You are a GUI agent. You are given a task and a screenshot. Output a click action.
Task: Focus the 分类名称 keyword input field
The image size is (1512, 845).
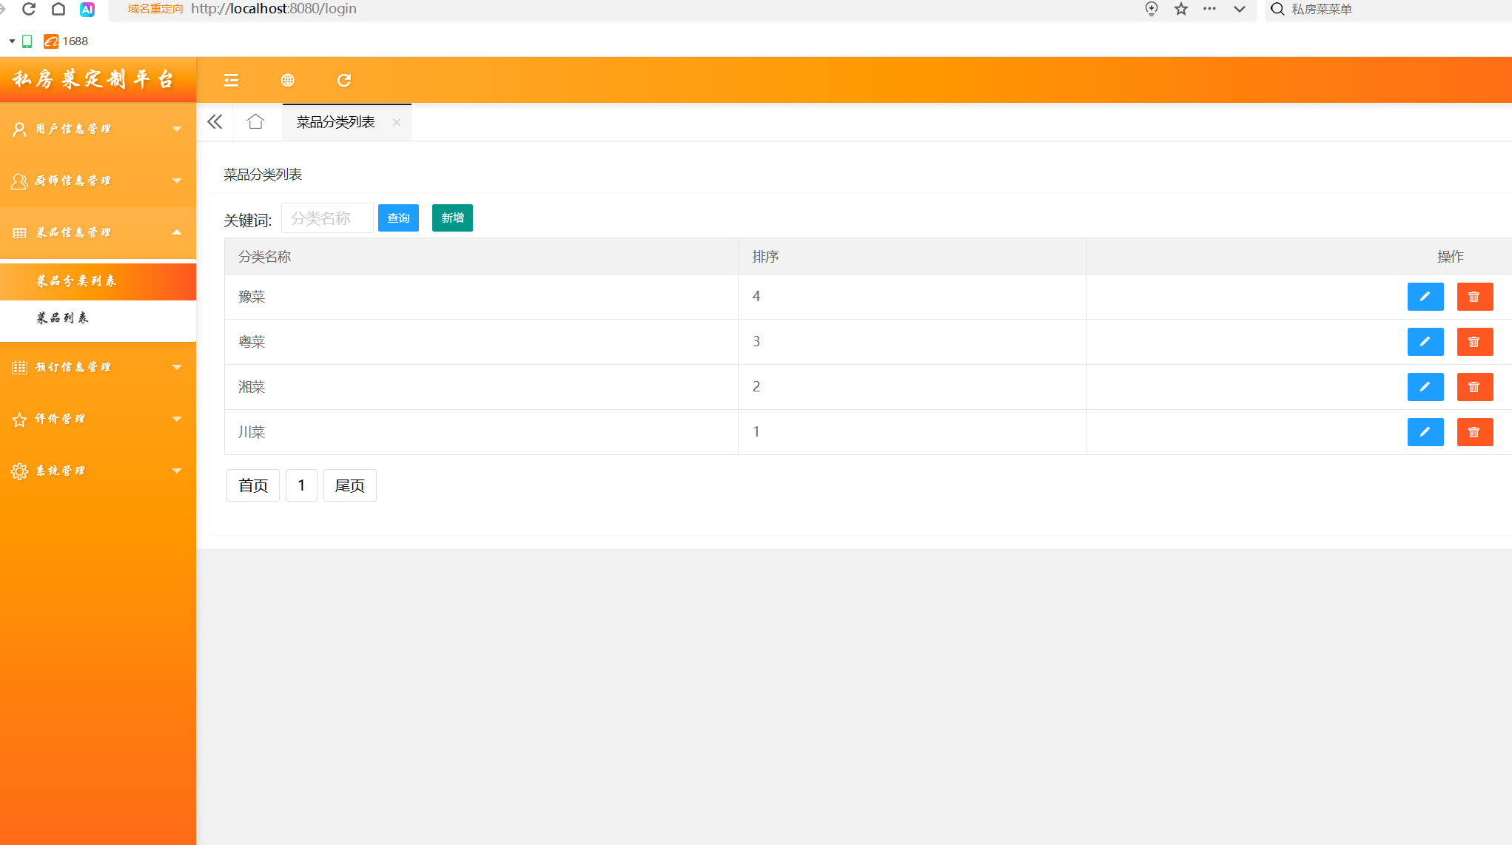(x=327, y=218)
